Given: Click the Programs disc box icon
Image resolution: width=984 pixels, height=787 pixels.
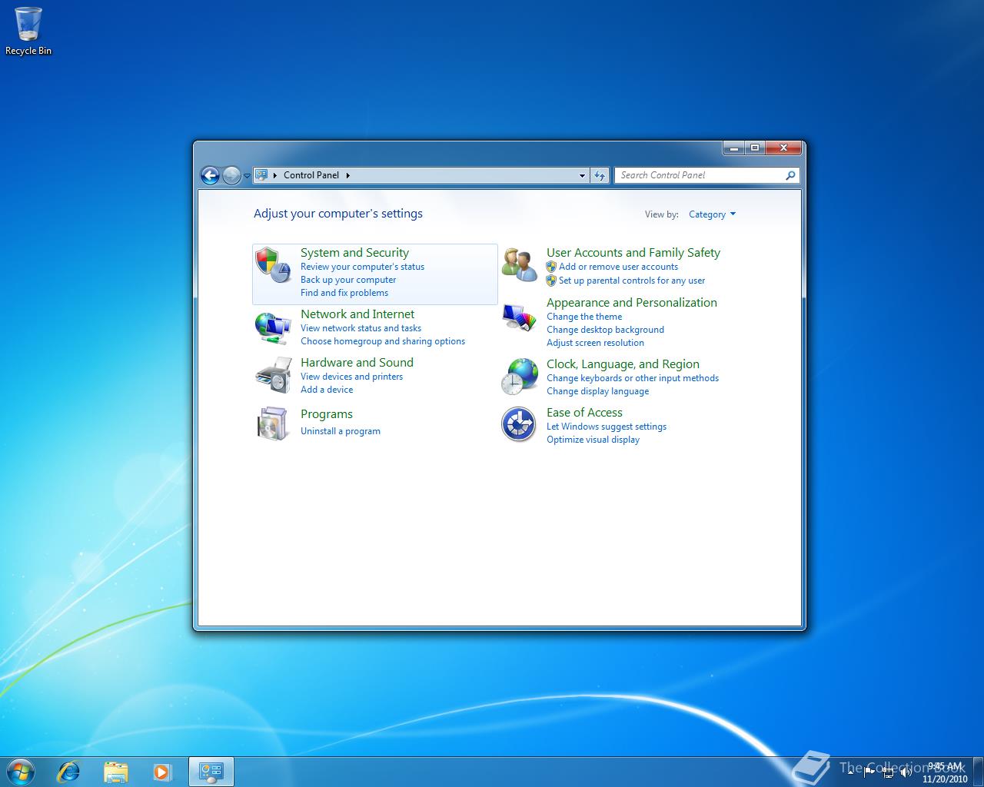Looking at the screenshot, I should point(273,423).
